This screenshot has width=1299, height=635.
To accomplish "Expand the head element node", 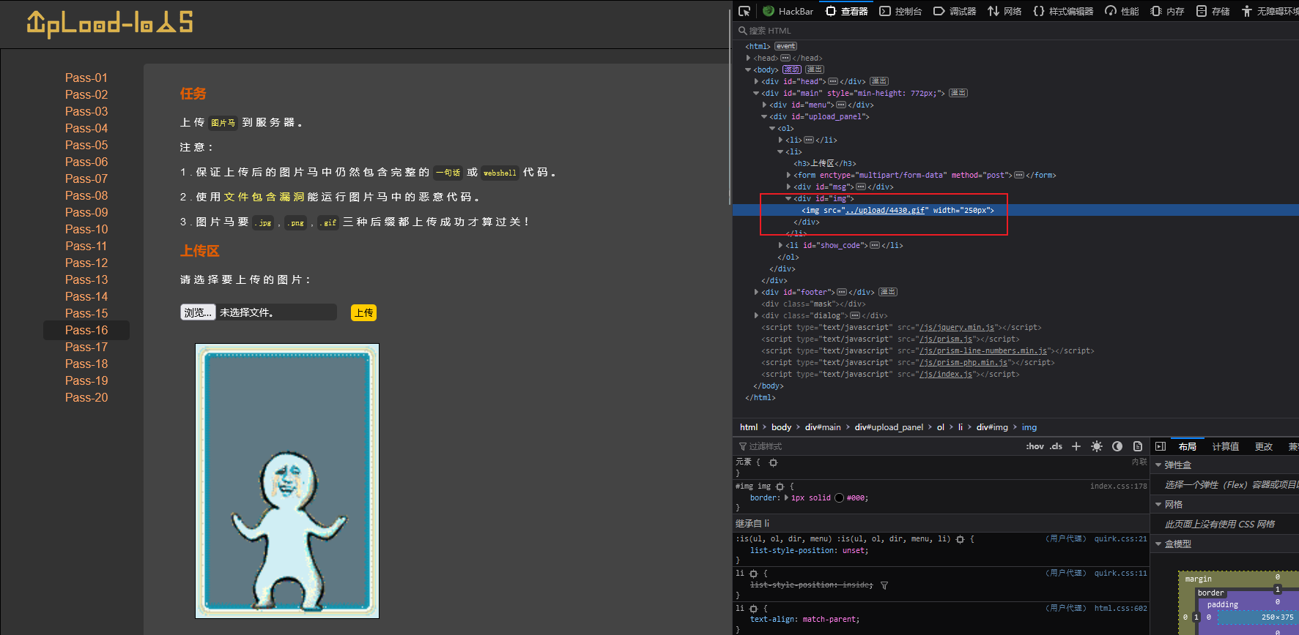I will pos(748,58).
